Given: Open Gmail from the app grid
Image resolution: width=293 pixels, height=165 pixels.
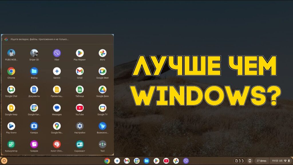Looking at the screenshot, I should pos(80,71).
